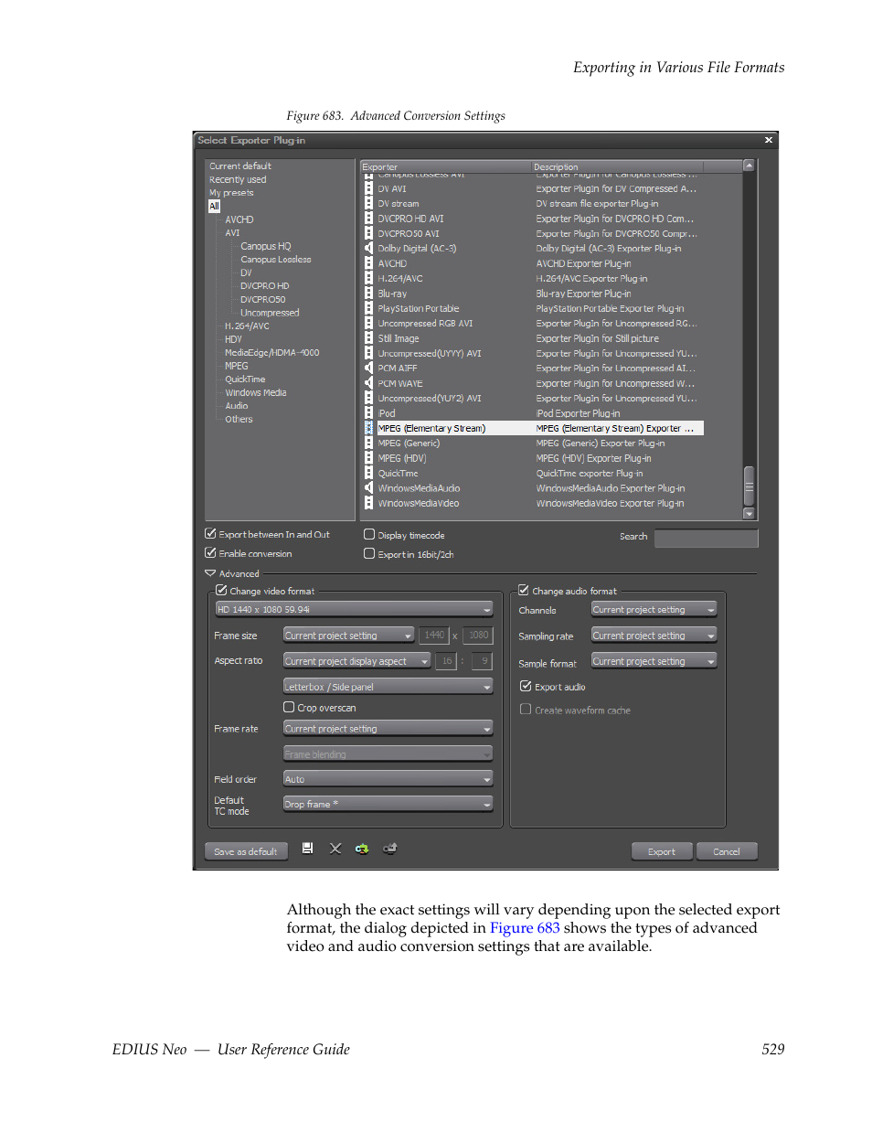This screenshot has width=872, height=1122.
Task: Click the audio icon beside PCM AIFF
Action: tap(368, 369)
